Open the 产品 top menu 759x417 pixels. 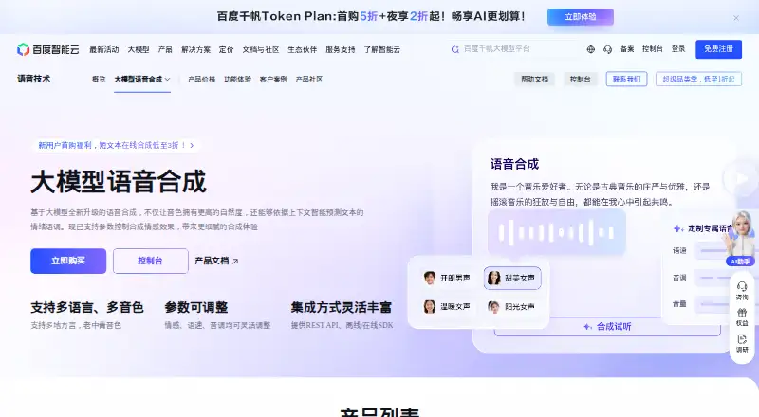[x=165, y=50]
